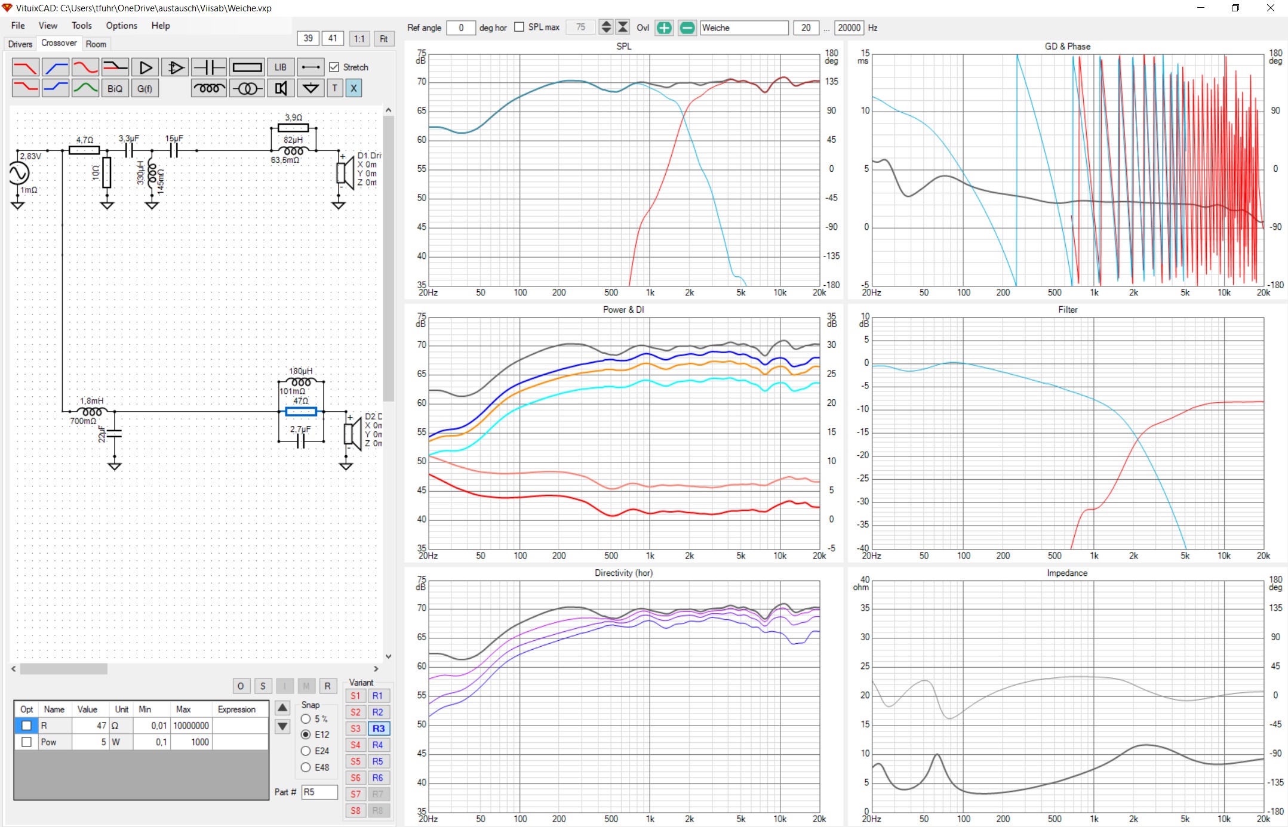Click the Fit schematic button
This screenshot has height=827, width=1288.
coord(383,39)
